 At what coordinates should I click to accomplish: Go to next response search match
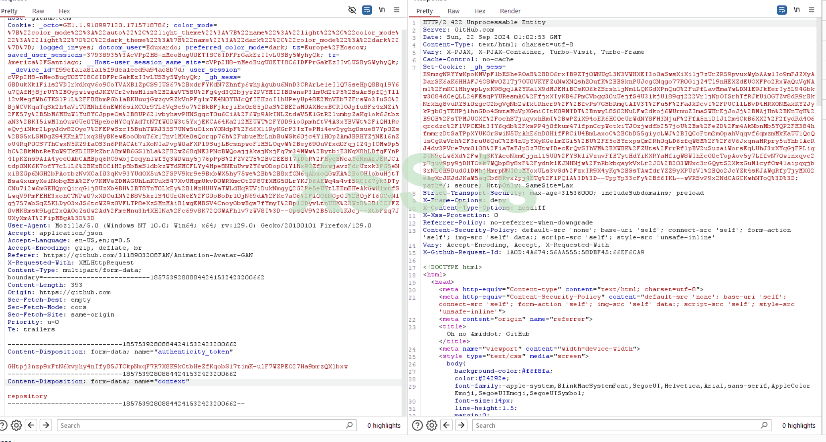pos(461,425)
